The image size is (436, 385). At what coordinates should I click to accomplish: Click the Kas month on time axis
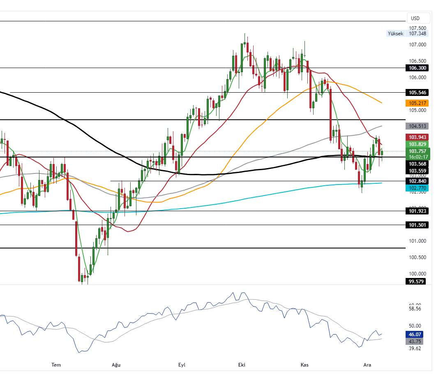click(305, 365)
